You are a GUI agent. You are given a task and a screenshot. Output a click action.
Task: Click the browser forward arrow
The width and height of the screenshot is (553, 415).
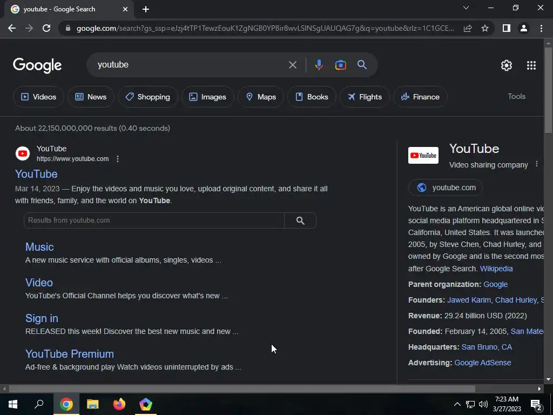(x=29, y=28)
